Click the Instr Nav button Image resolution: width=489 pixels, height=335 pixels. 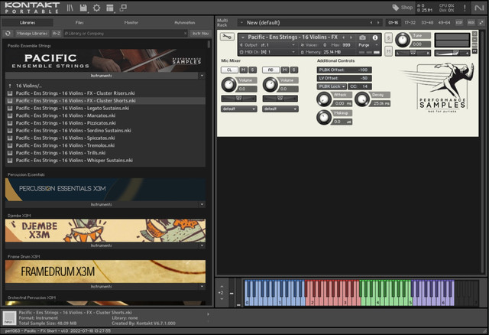click(x=200, y=34)
